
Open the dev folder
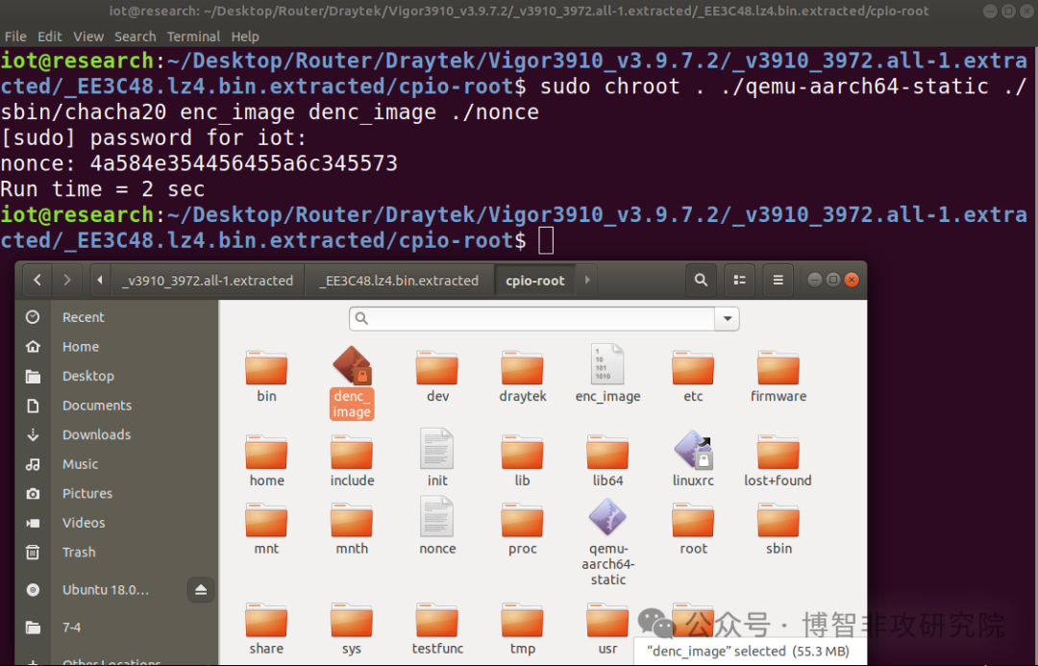[x=437, y=368]
